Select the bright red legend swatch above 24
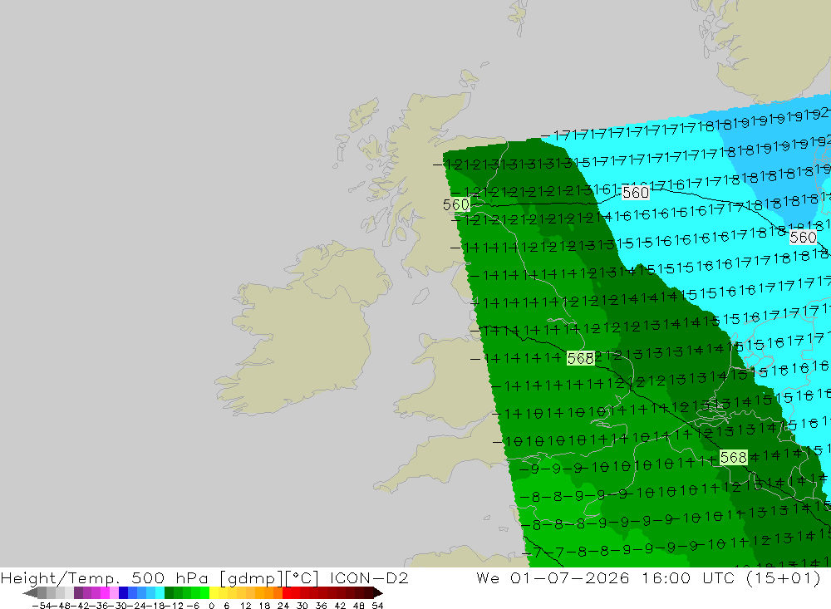 tap(287, 592)
